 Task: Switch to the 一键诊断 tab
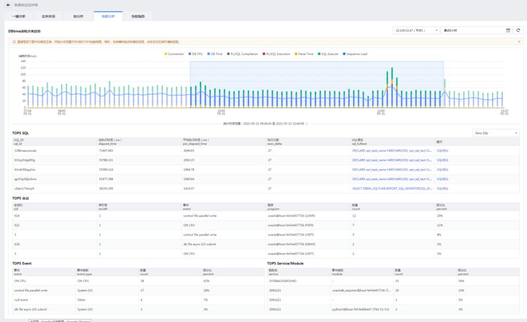click(x=19, y=16)
